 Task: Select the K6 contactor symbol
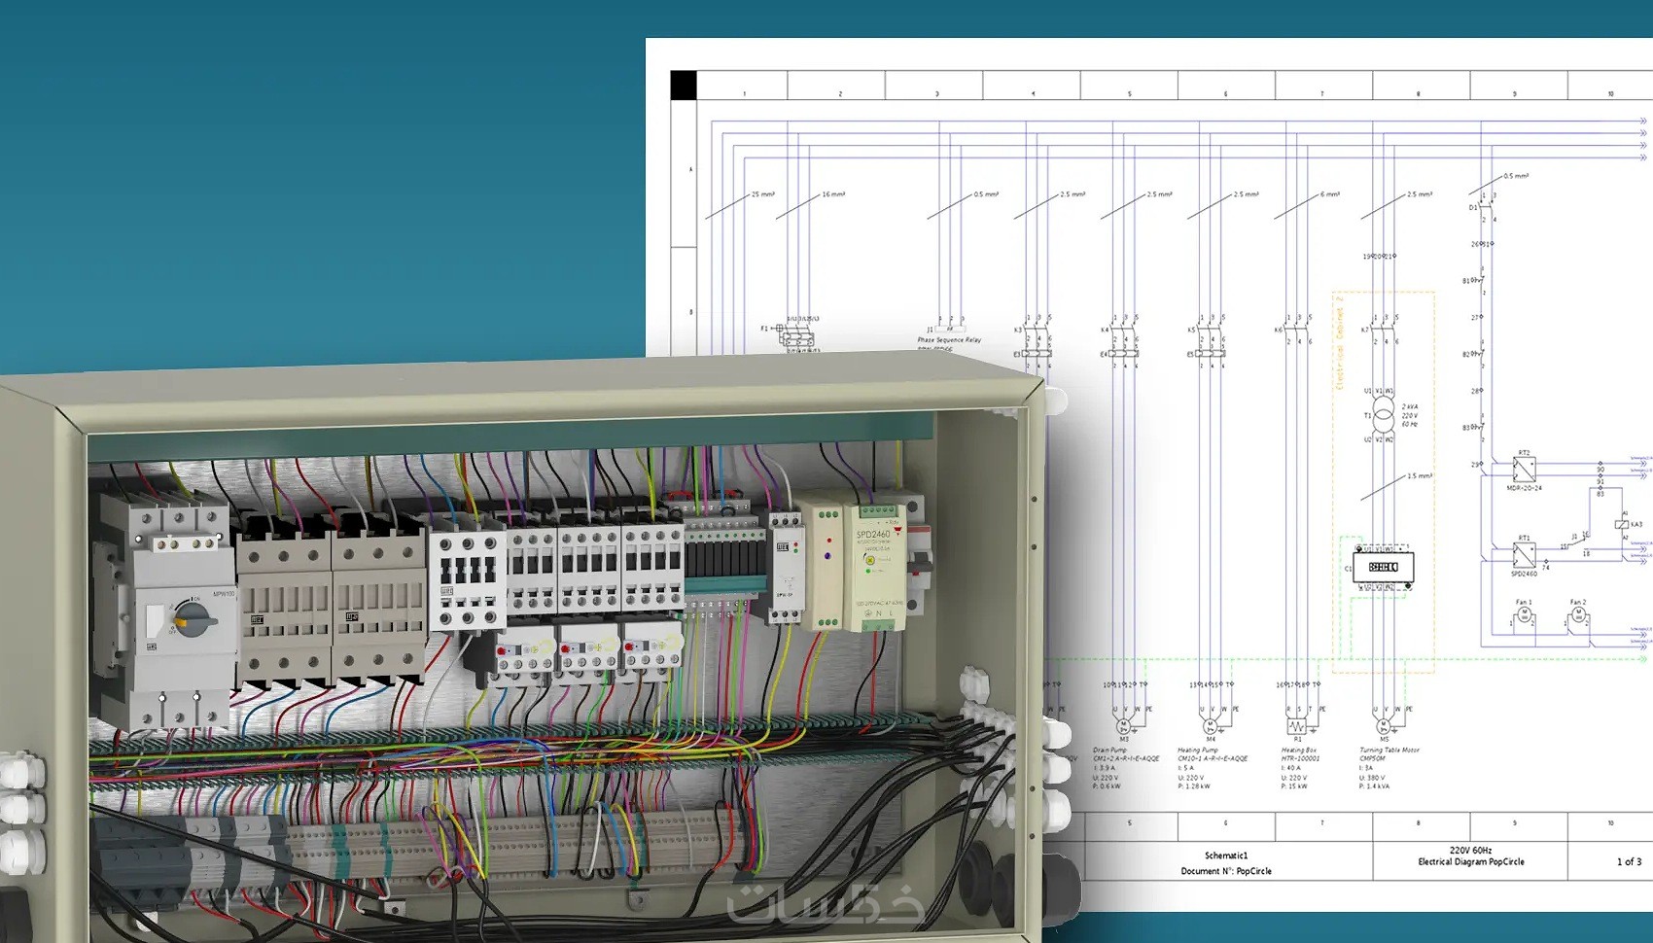[1298, 330]
